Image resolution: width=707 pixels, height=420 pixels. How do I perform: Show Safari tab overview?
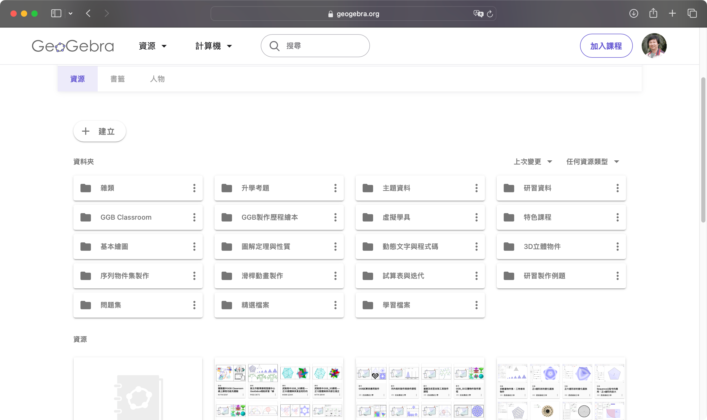click(x=692, y=13)
